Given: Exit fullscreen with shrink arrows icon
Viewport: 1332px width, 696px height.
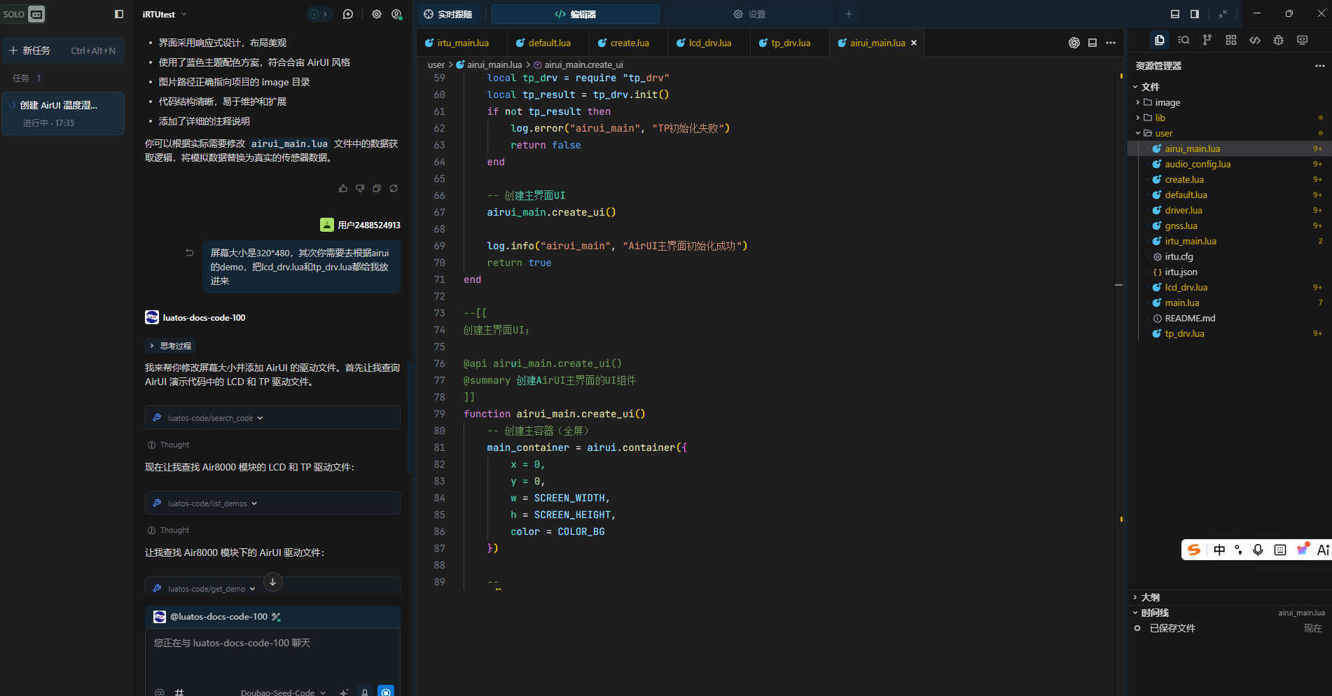Looking at the screenshot, I should tap(1223, 14).
